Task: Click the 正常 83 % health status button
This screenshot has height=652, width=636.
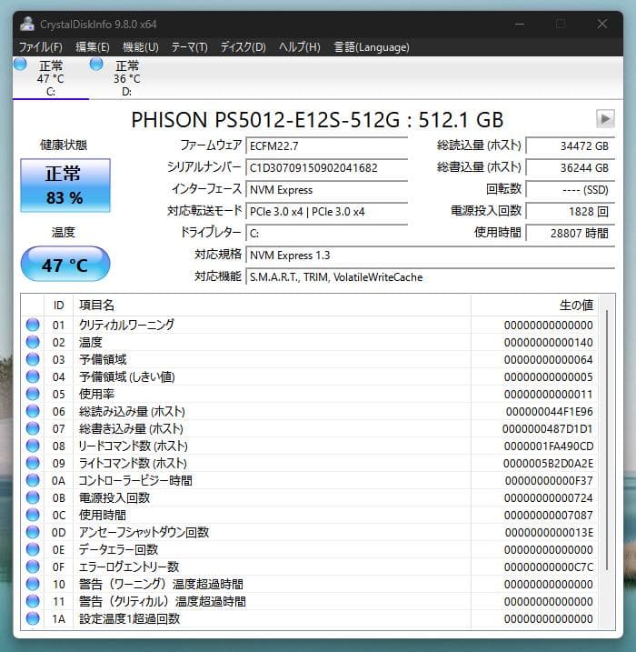Action: point(65,186)
